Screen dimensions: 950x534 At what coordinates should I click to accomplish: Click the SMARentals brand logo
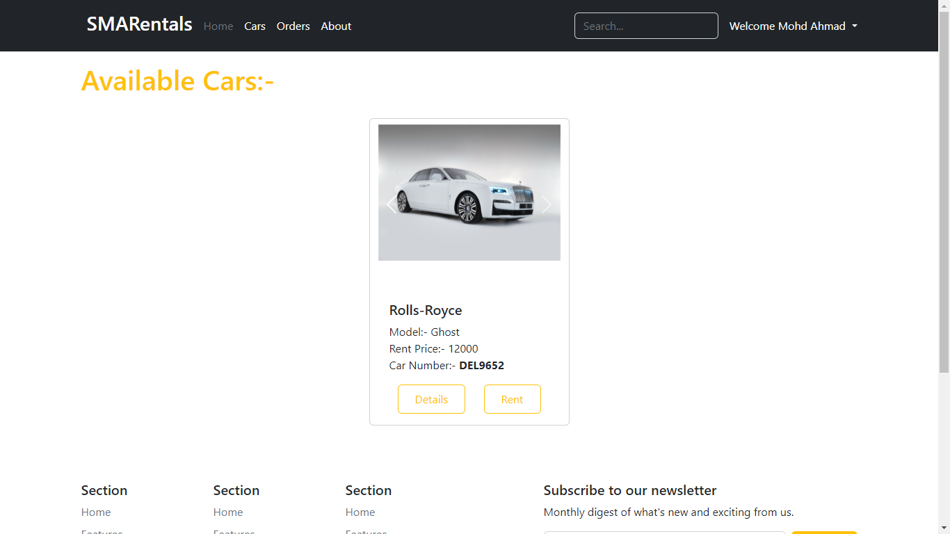[139, 24]
